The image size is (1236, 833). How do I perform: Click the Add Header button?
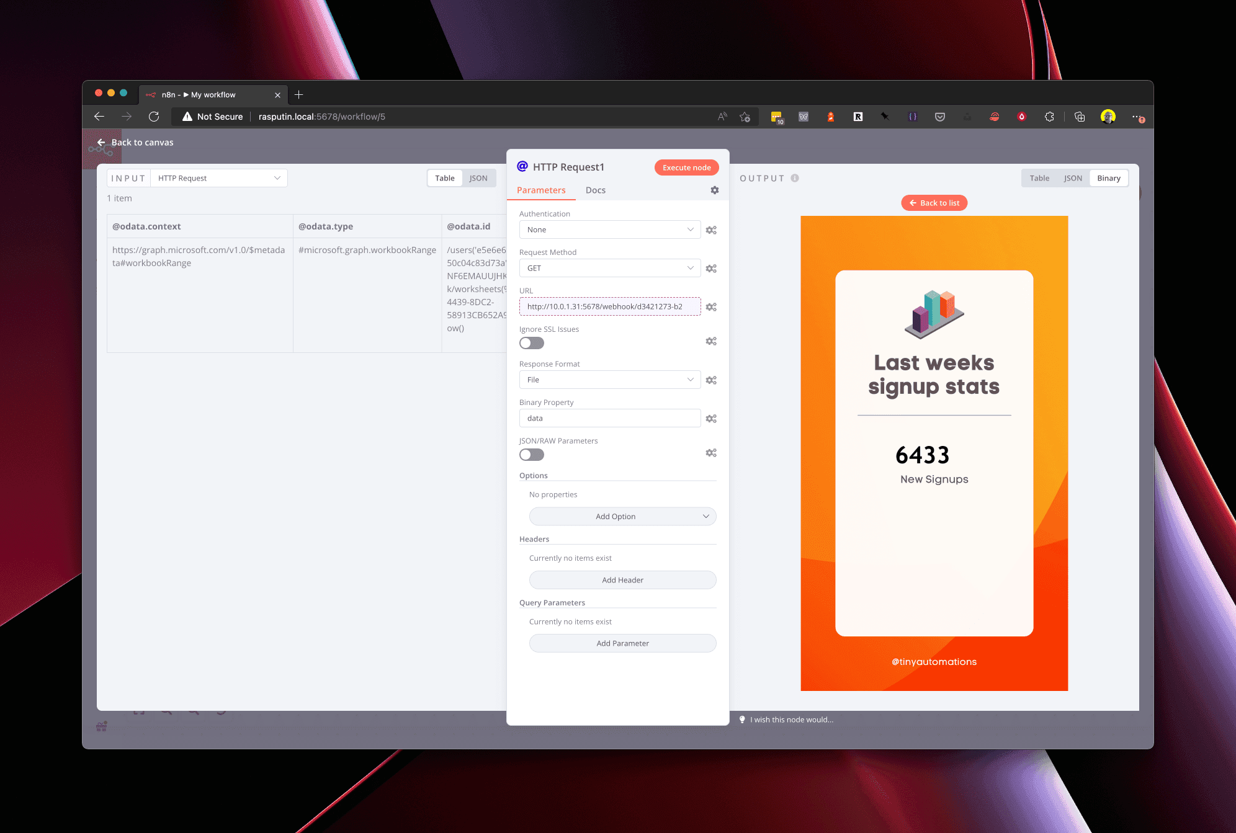[x=621, y=579]
